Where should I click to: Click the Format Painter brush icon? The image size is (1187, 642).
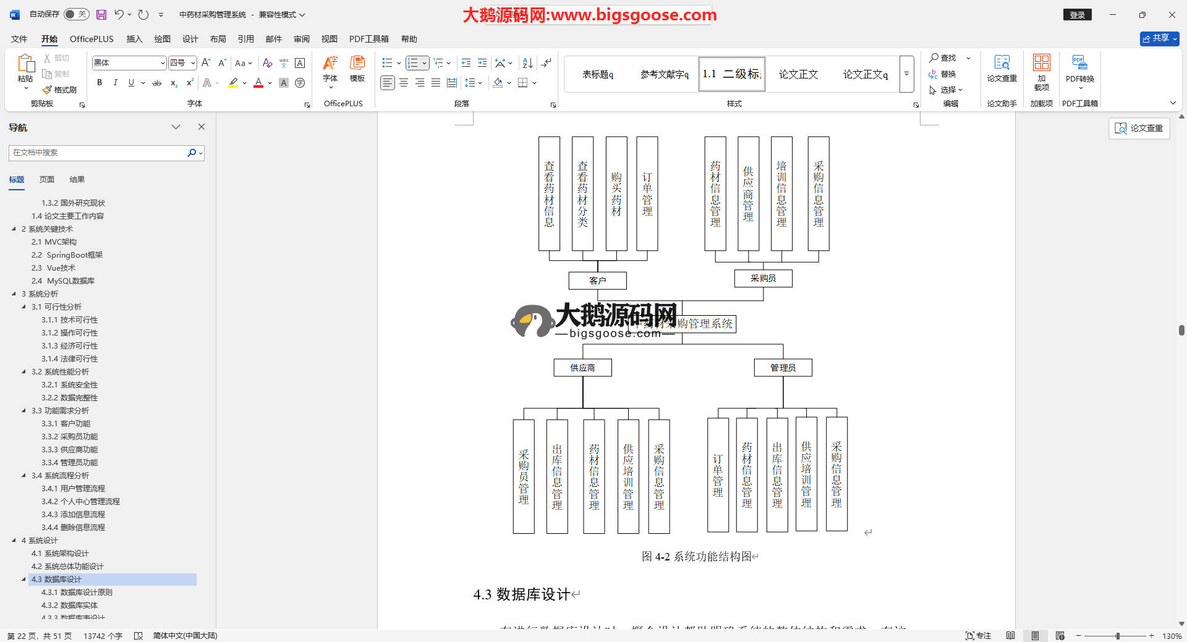click(x=48, y=90)
